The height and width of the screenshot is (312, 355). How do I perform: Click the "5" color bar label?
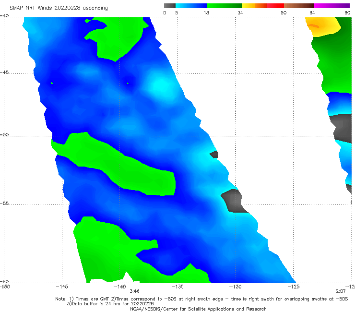[177, 12]
